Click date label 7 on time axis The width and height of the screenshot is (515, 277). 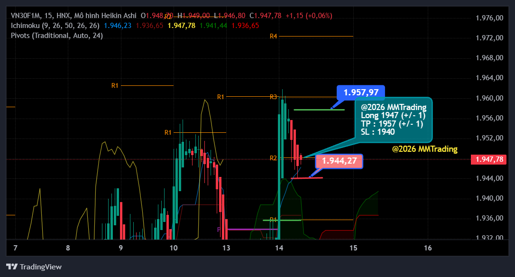pos(16,248)
